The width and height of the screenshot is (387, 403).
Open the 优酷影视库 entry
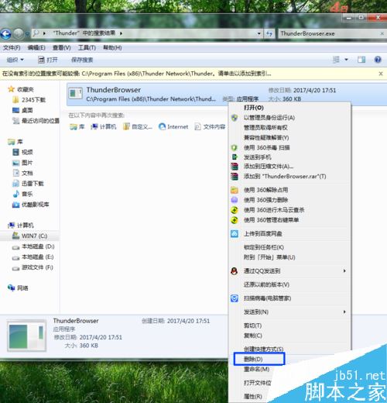coord(31,205)
